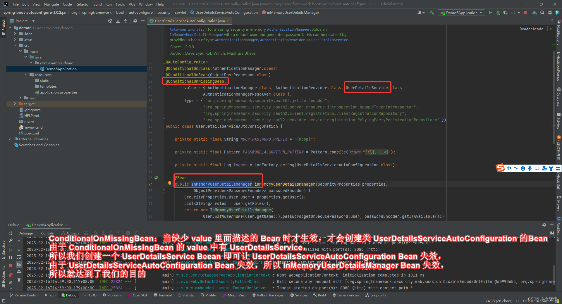Open Search Everywhere magnifier icon
The height and width of the screenshot is (304, 562).
[542, 13]
